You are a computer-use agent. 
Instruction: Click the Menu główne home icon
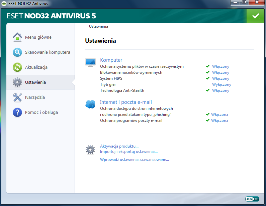(17, 37)
